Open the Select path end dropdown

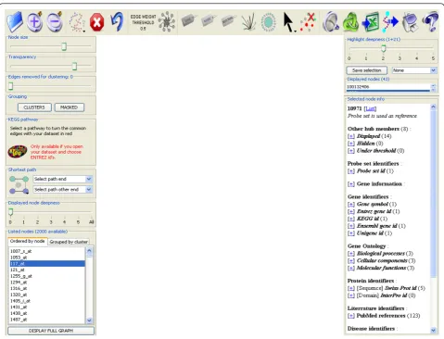[63, 179]
